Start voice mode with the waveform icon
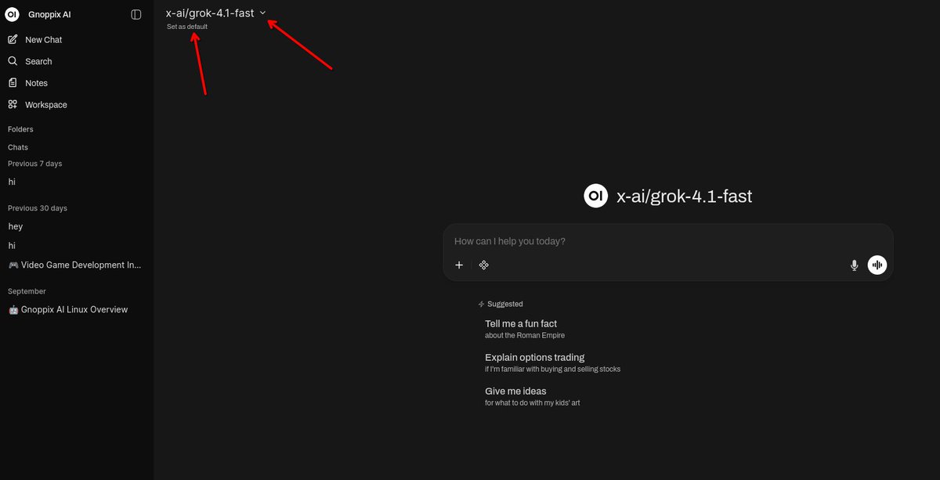940x480 pixels. coord(877,265)
